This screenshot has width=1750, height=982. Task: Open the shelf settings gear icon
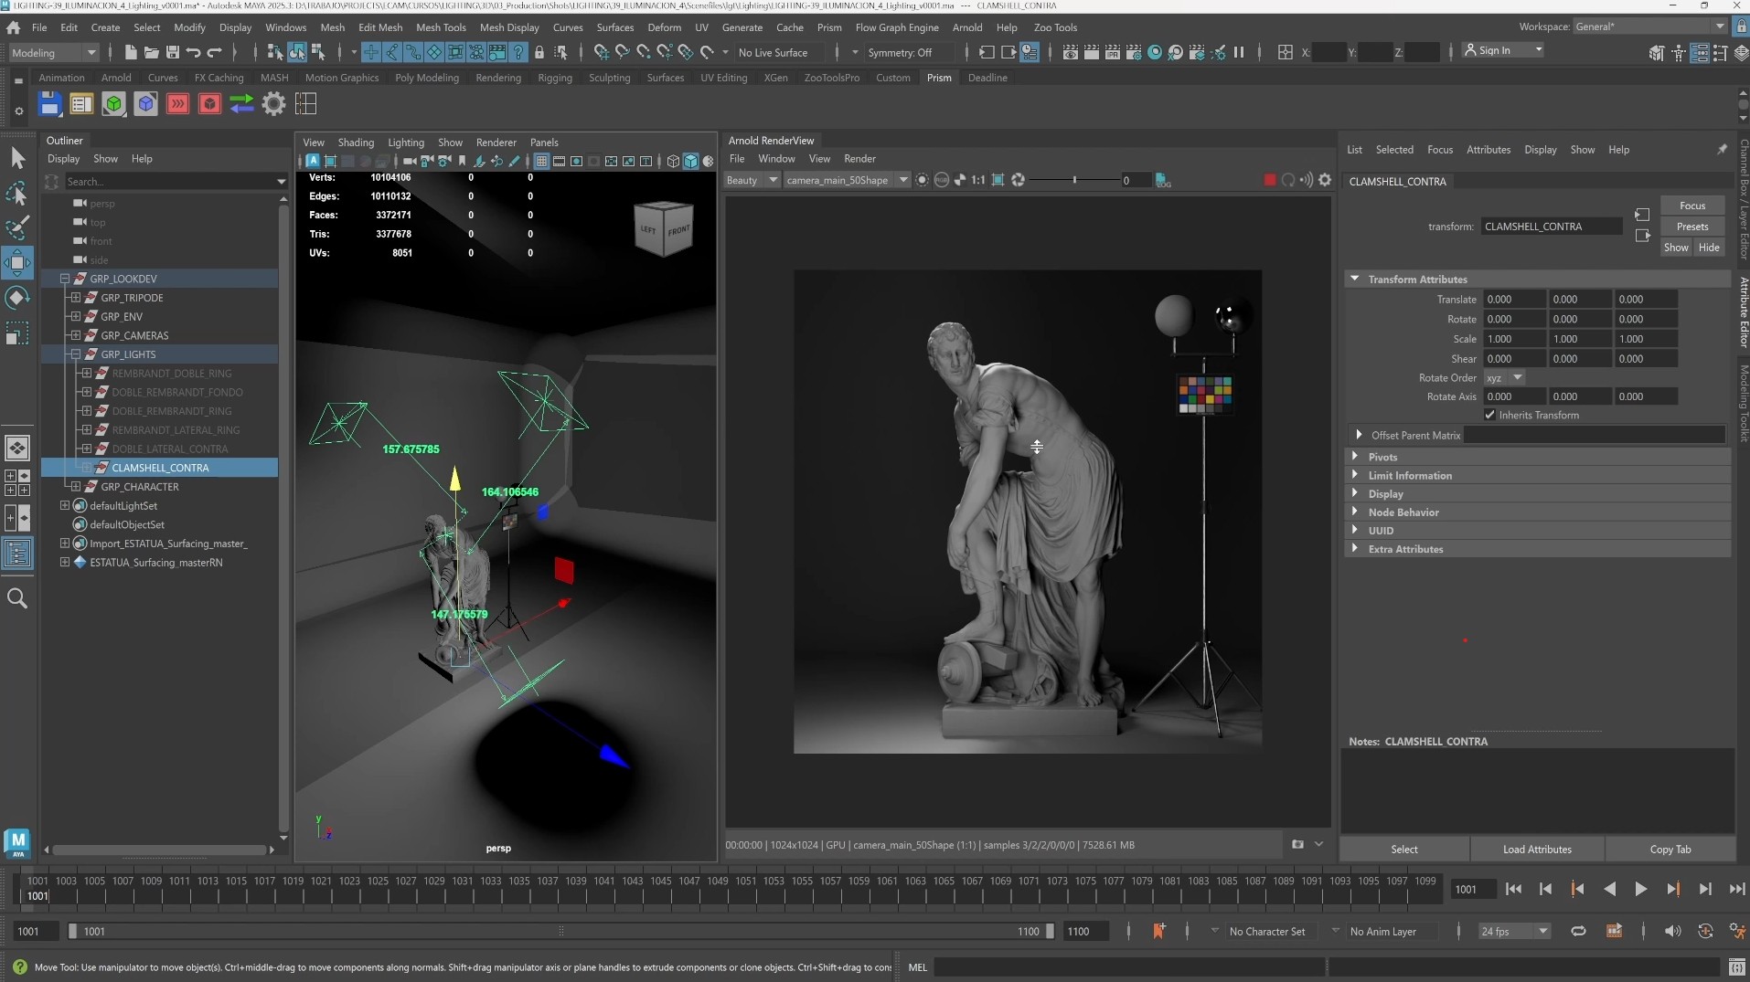pyautogui.click(x=273, y=104)
